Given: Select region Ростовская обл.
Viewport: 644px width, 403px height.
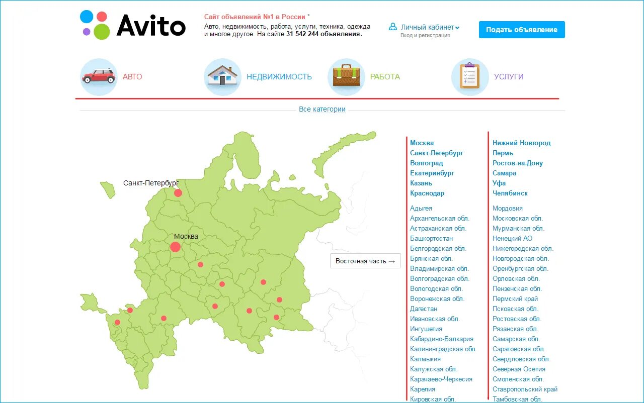Looking at the screenshot, I should tap(517, 319).
